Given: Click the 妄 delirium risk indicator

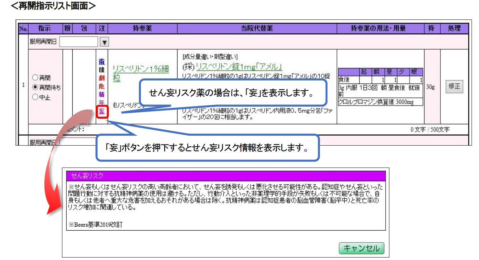Looking at the screenshot, I should click(102, 112).
